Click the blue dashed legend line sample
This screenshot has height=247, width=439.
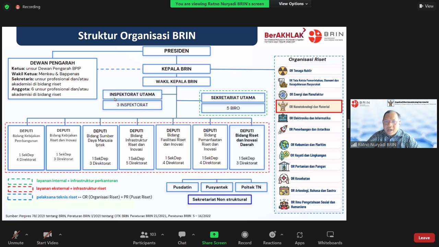(x=20, y=197)
